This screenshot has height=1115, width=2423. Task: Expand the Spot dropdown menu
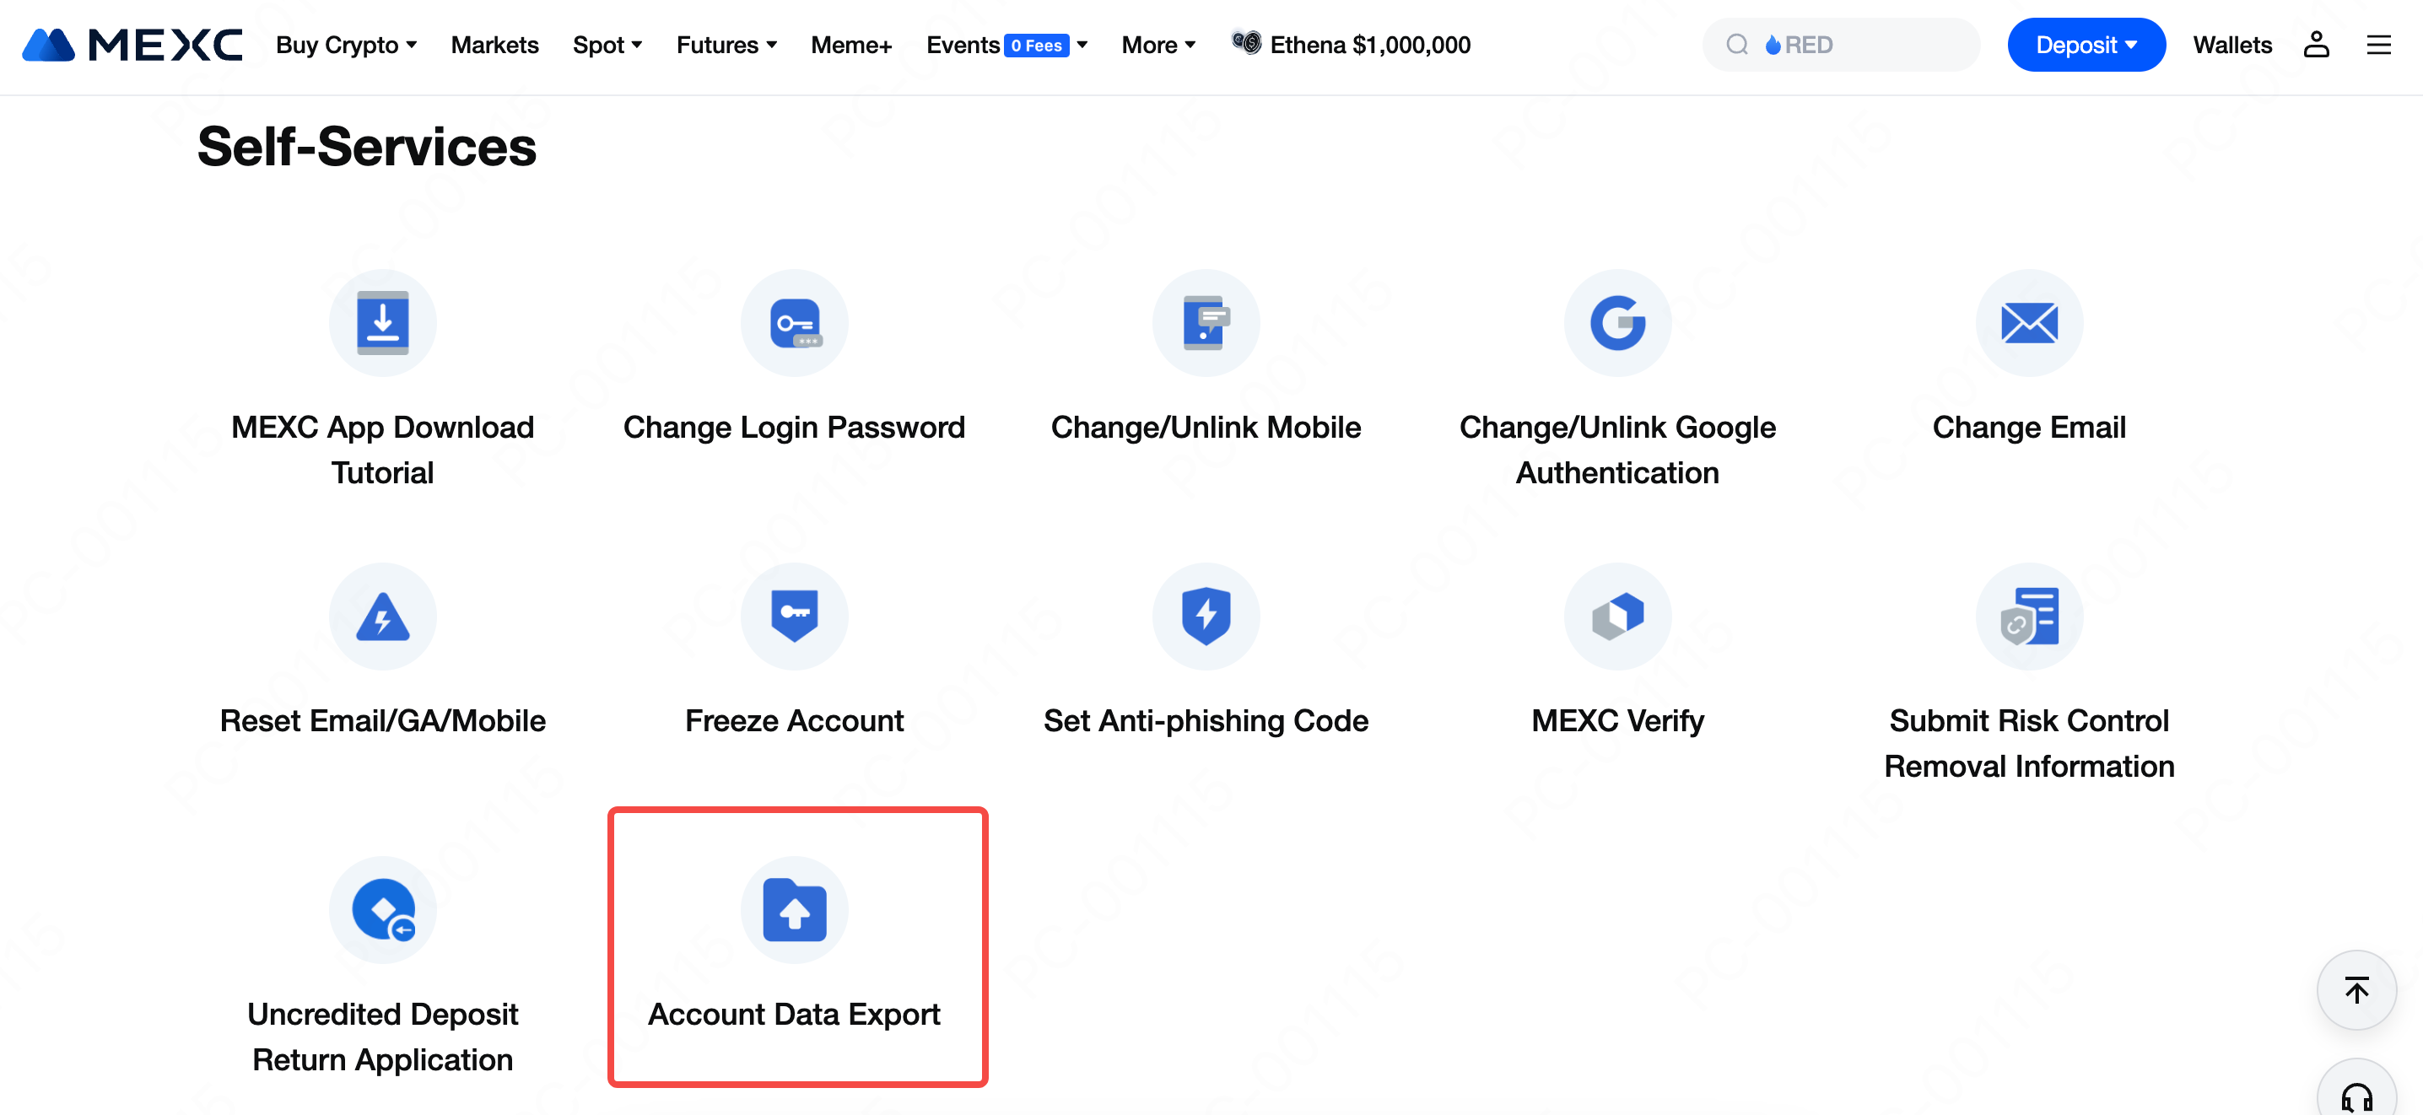point(607,44)
